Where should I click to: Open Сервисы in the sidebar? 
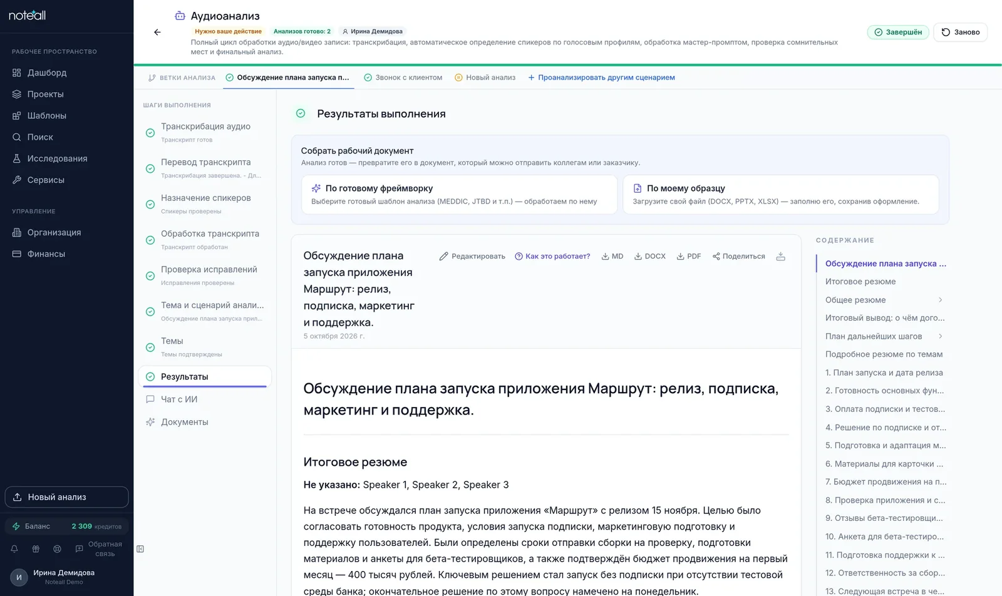coord(66,180)
